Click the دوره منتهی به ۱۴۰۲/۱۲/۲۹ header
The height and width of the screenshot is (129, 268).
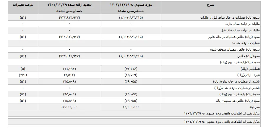tap(131, 5)
